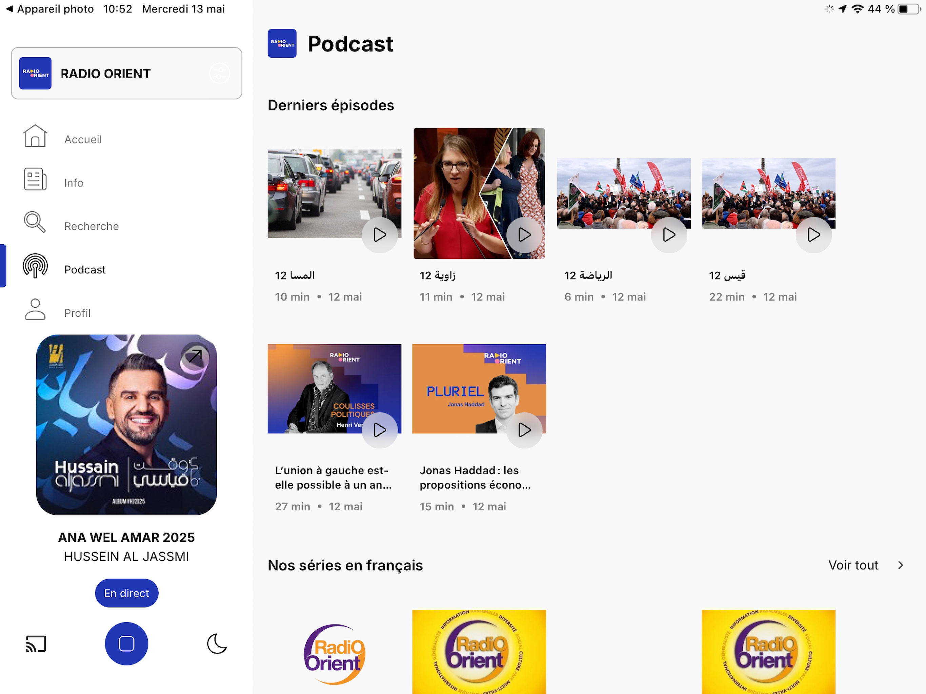Click the "ANA WEL AMAR 2025" track title
This screenshot has width=926, height=694.
[126, 537]
